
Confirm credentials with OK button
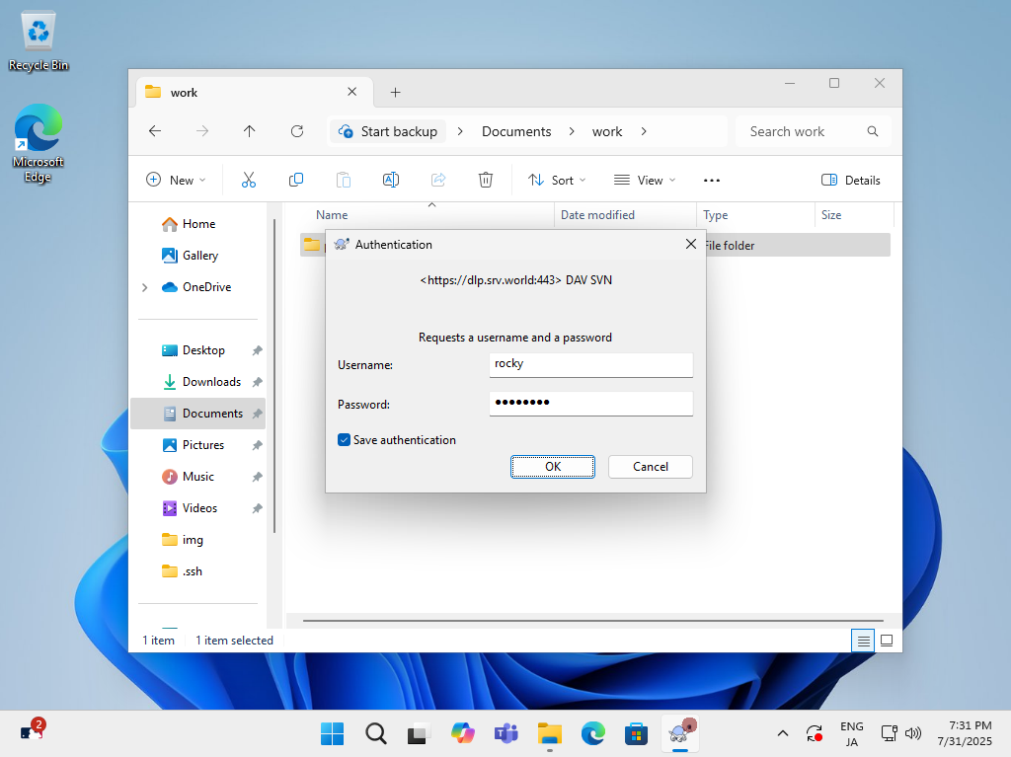[553, 467]
